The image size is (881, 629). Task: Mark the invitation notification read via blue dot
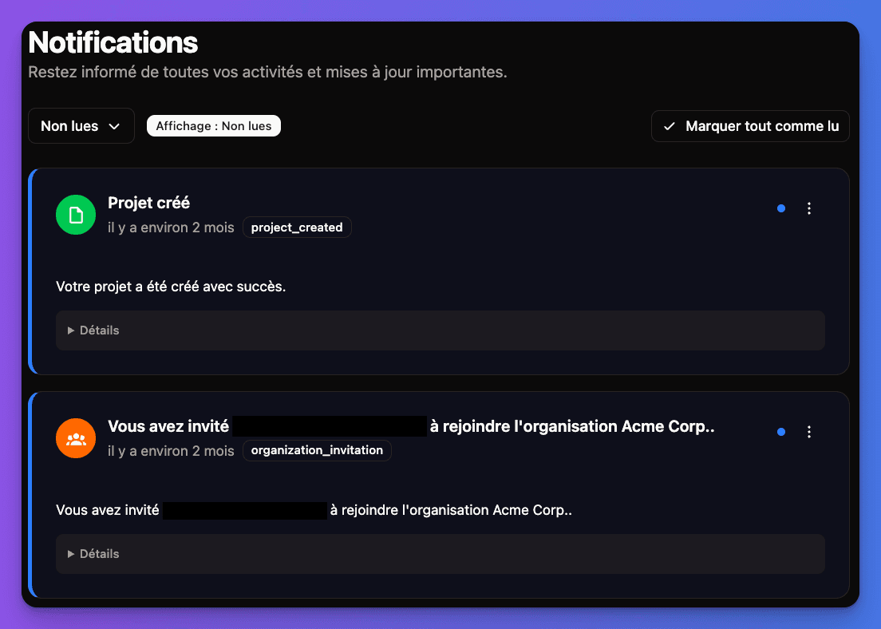[x=780, y=432]
